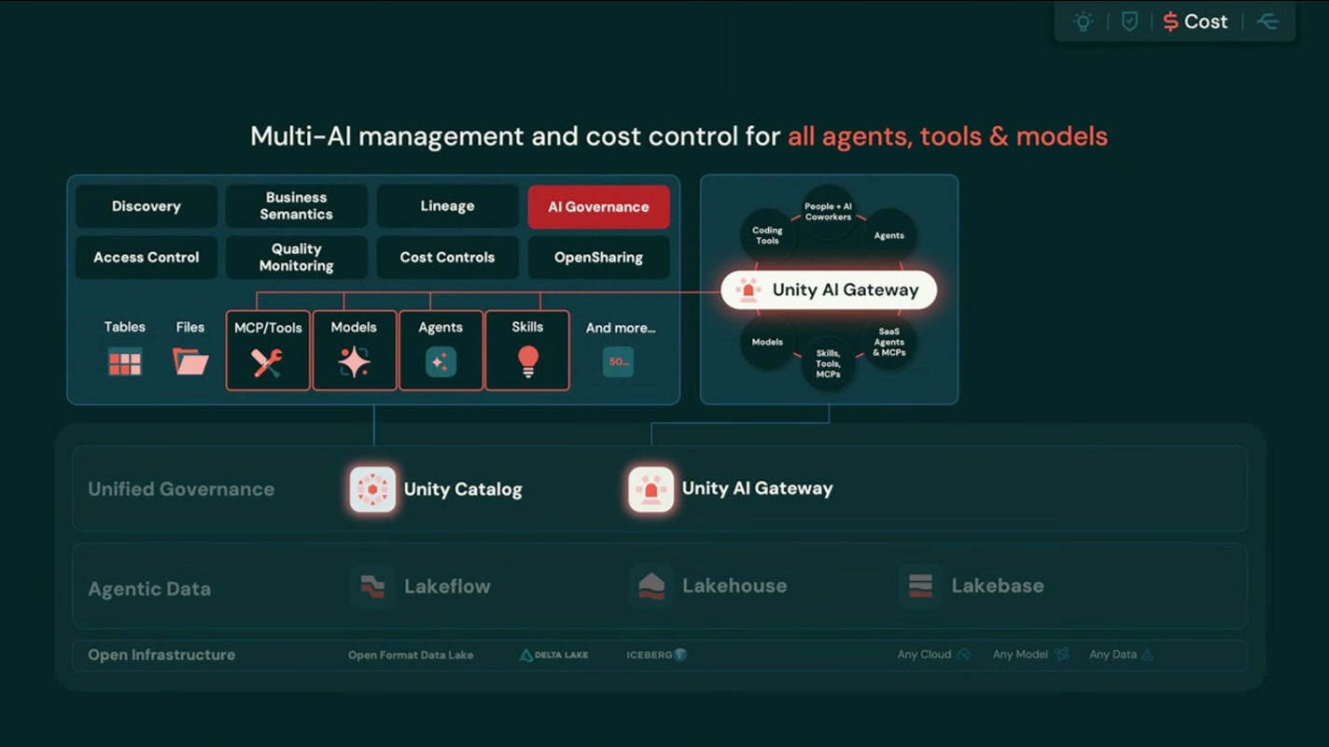This screenshot has height=747, width=1329.
Task: Select the Coding Tools circle
Action: (x=767, y=235)
